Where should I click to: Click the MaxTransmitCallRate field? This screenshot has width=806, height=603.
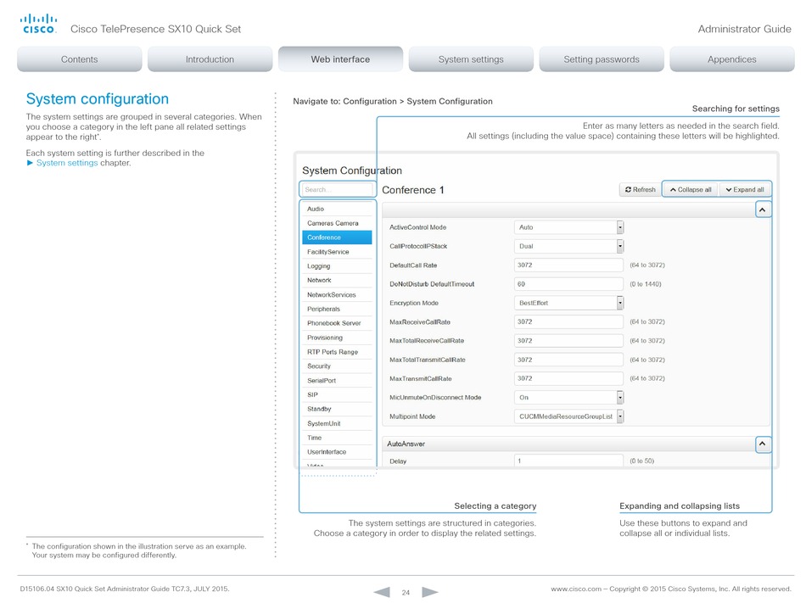pyautogui.click(x=568, y=378)
